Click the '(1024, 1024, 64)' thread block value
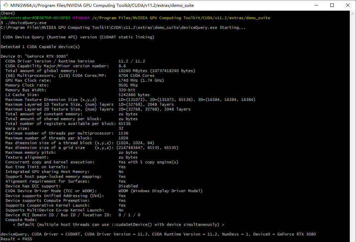 [135, 143]
